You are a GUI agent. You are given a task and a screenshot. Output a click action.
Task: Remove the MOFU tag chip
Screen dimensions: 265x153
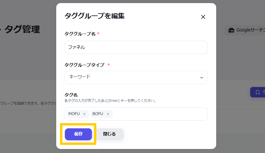click(84, 114)
